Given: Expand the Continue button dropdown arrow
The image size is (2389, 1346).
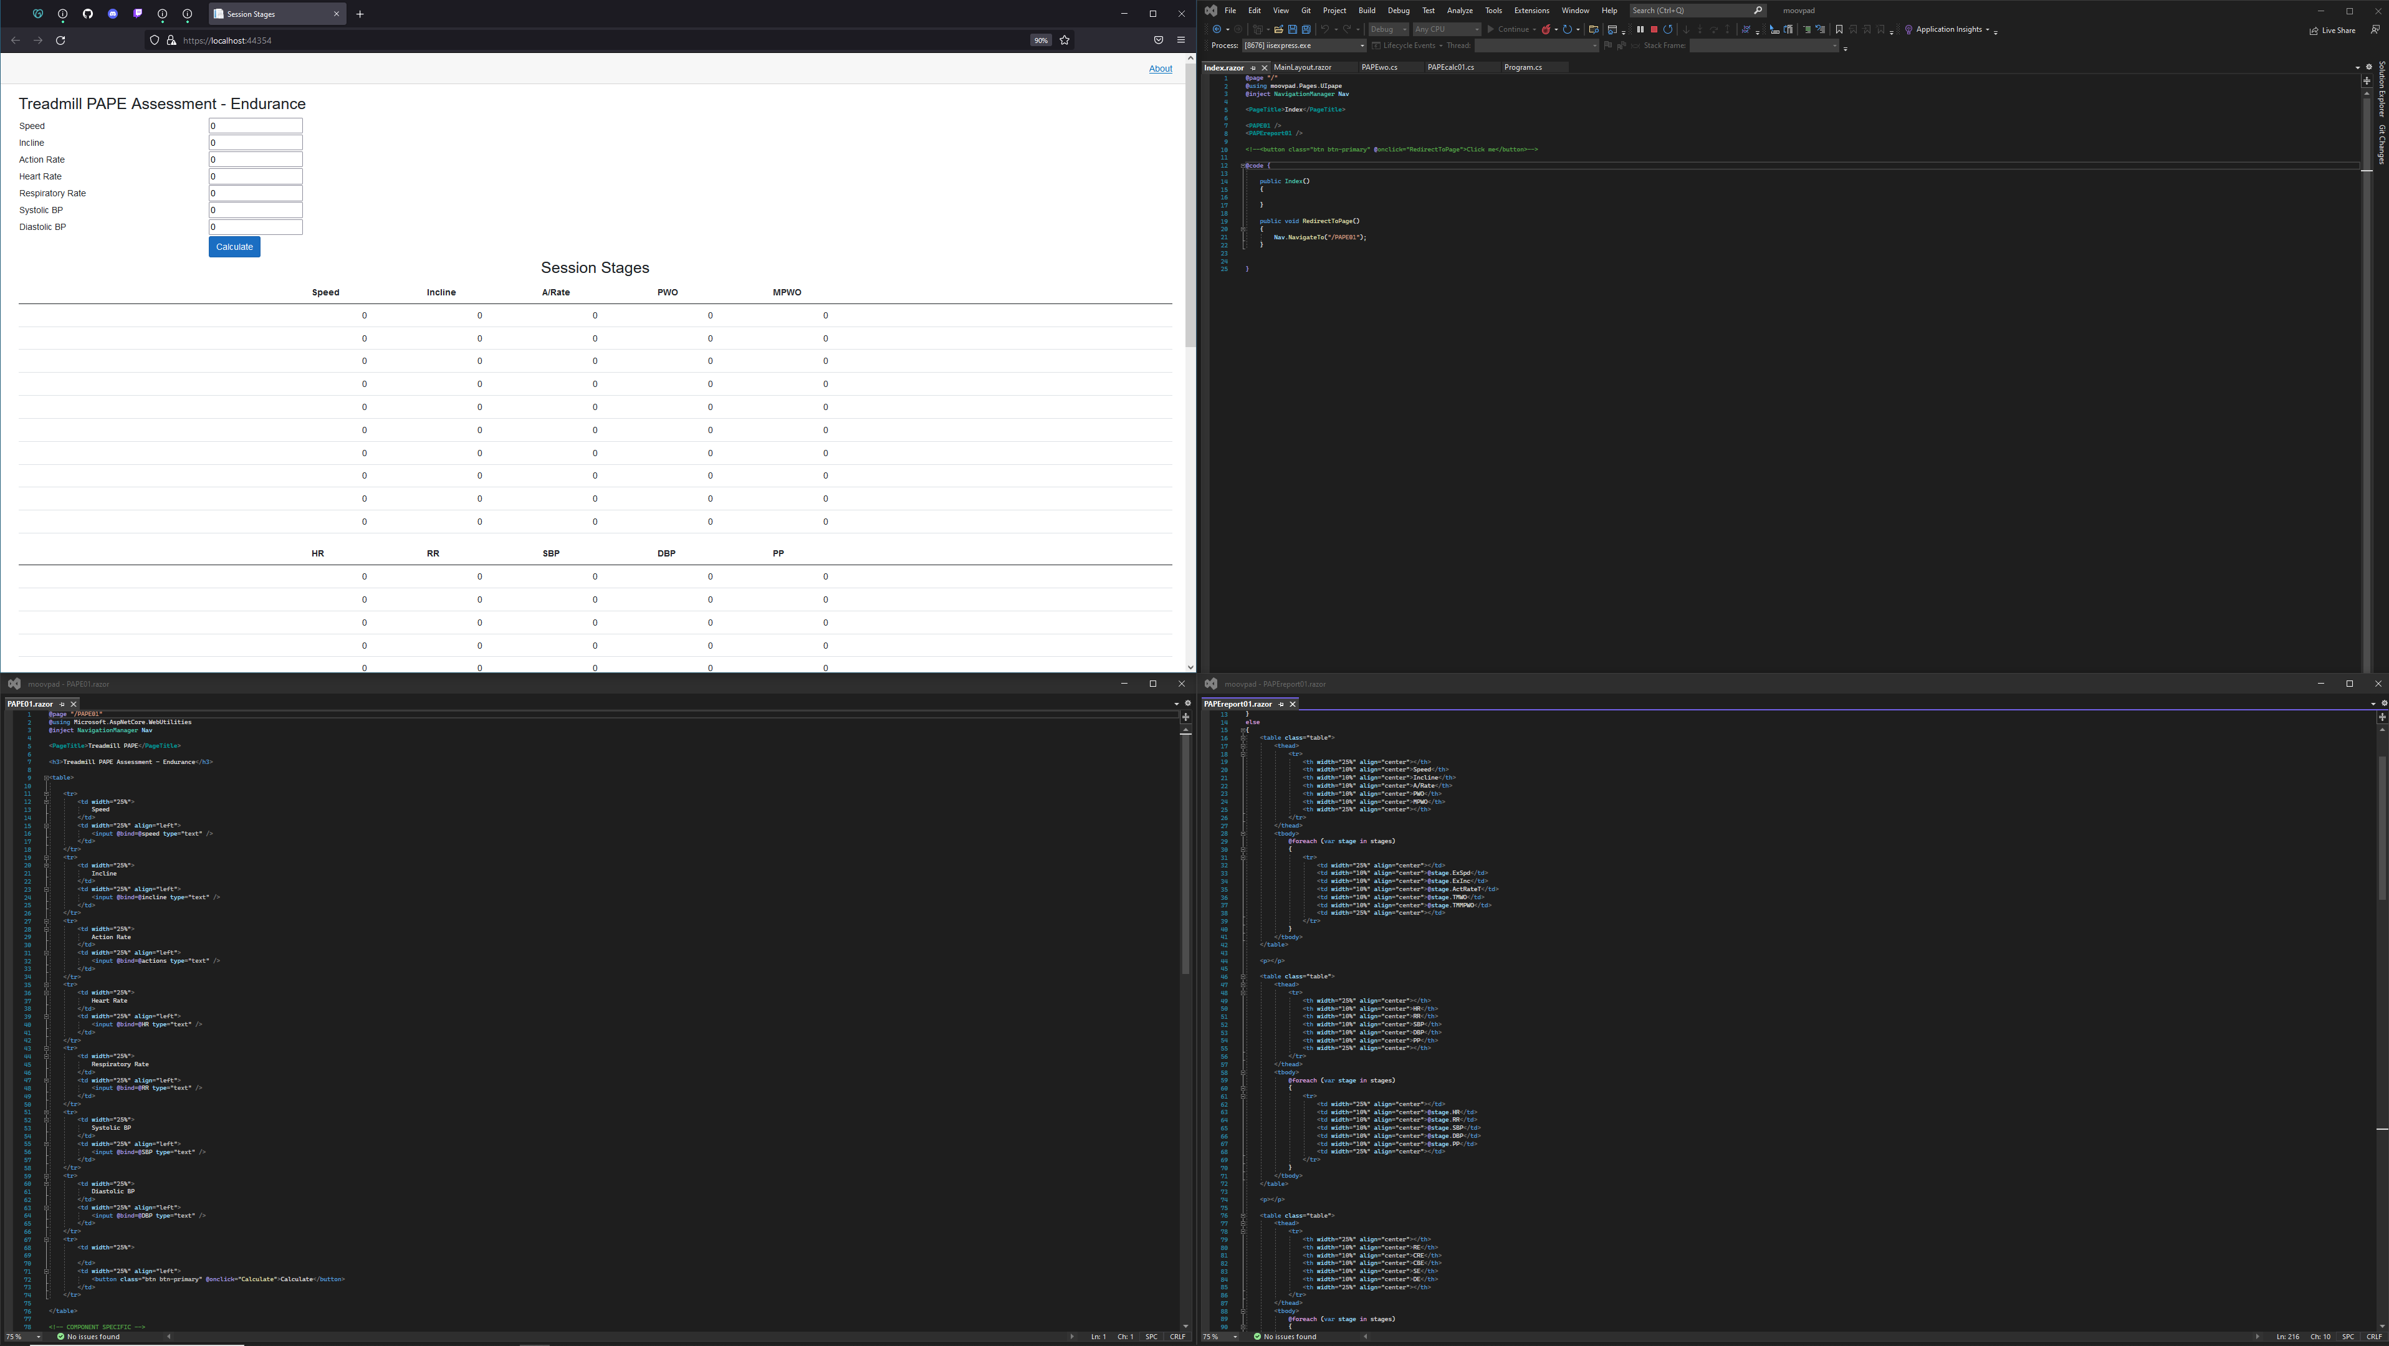Looking at the screenshot, I should 1535,30.
